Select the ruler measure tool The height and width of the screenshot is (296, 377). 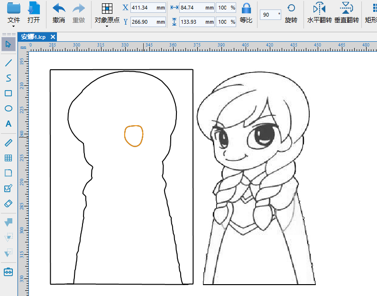pos(9,143)
